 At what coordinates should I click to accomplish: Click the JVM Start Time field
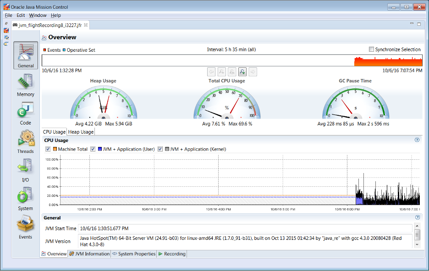[245, 228]
